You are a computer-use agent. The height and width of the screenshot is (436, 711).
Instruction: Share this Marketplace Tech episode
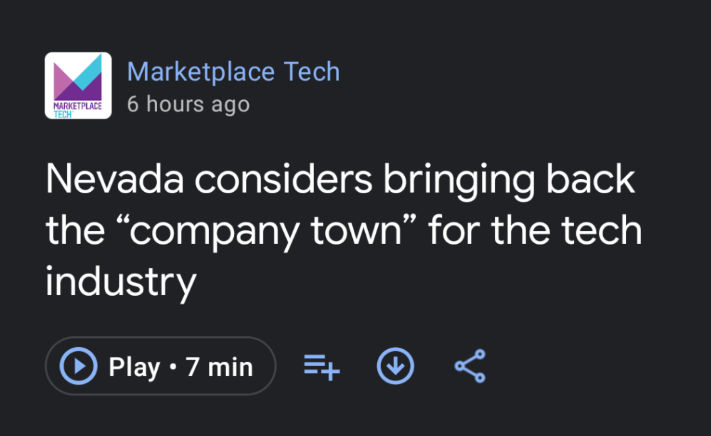pyautogui.click(x=470, y=366)
